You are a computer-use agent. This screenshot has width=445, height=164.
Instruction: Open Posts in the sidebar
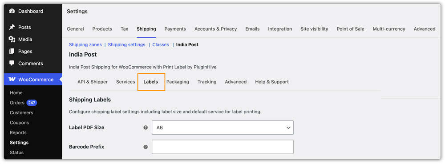click(x=24, y=28)
